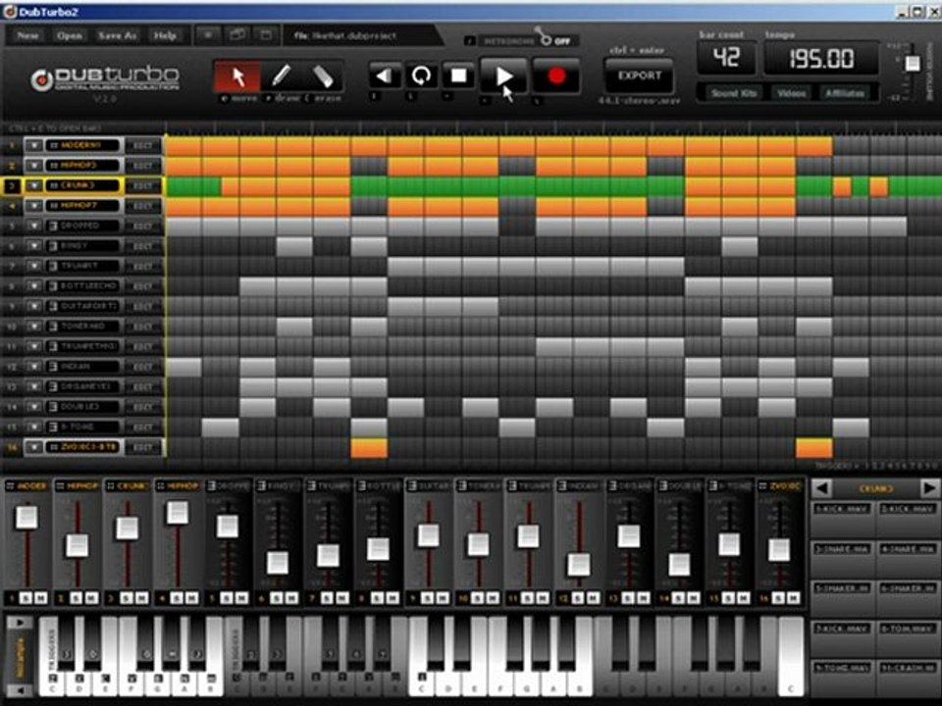Select the draw pencil tool

tap(282, 76)
